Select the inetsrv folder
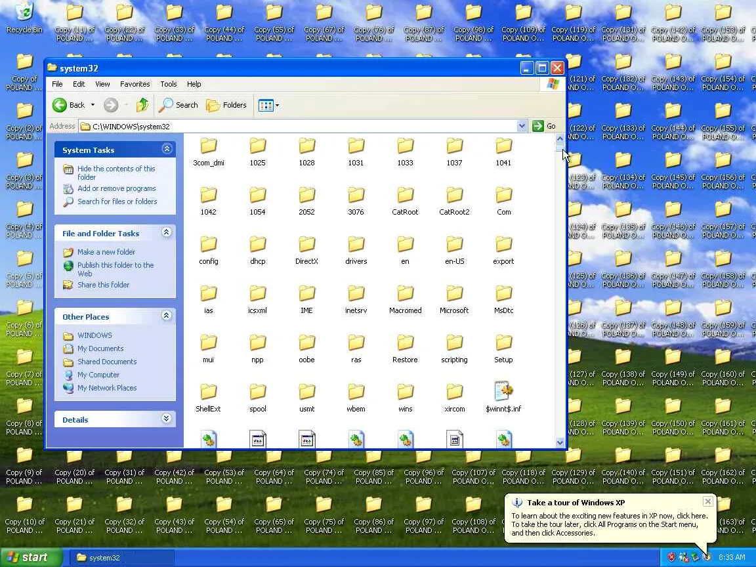This screenshot has width=756, height=567. click(x=356, y=300)
